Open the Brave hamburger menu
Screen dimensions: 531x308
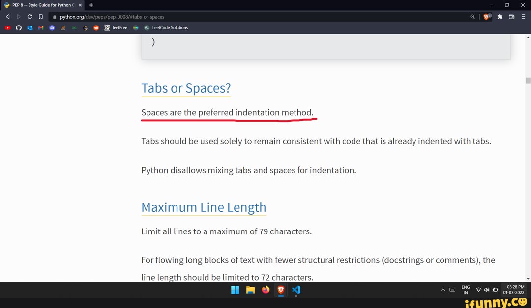tap(523, 16)
